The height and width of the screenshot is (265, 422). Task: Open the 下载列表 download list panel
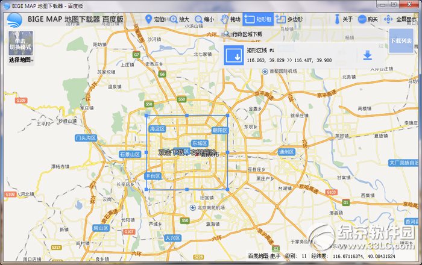[x=401, y=41]
